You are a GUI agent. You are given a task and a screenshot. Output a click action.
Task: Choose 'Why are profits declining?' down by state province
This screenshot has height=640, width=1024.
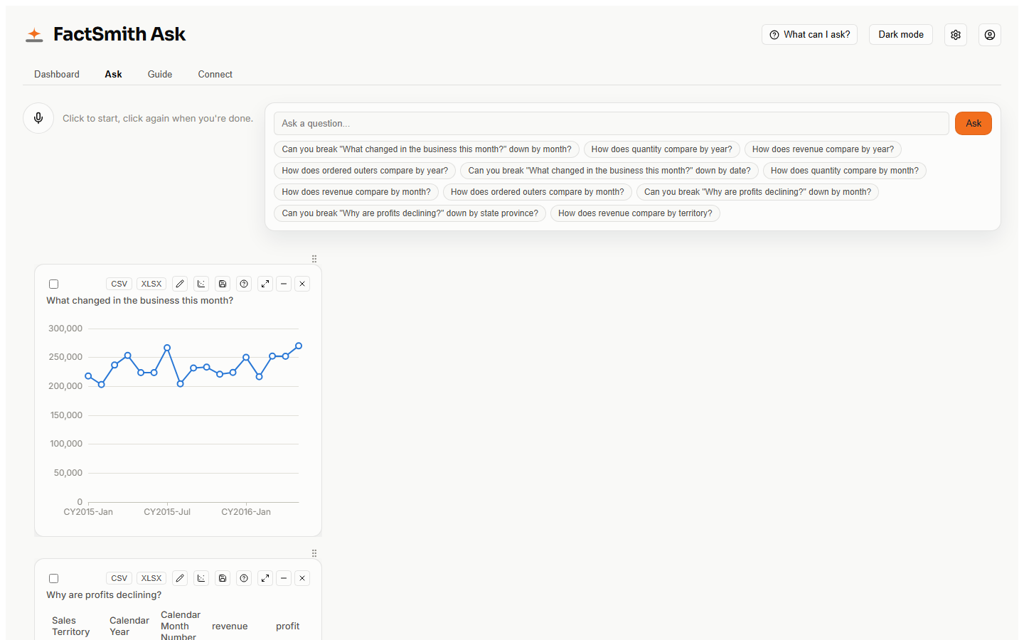(410, 213)
